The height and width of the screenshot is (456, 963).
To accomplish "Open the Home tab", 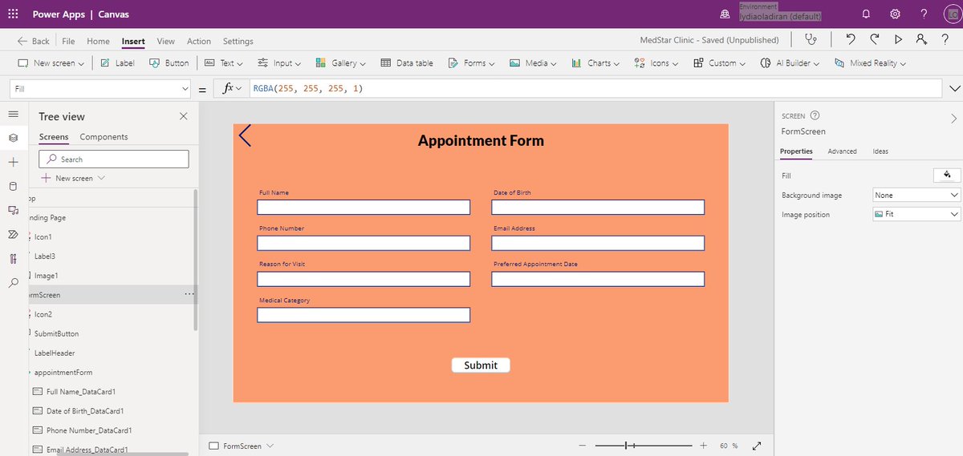I will tap(98, 41).
